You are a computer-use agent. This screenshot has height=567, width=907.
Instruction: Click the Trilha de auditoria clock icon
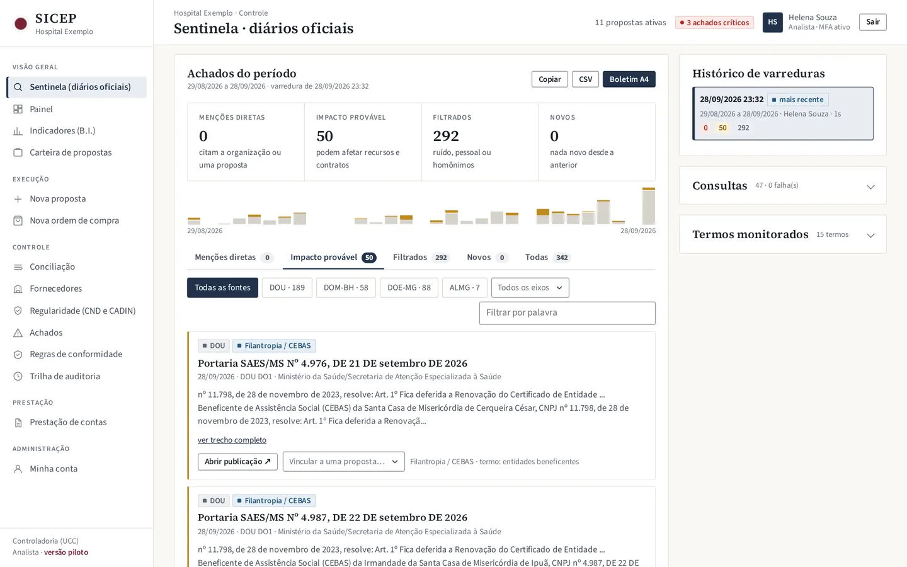click(18, 376)
